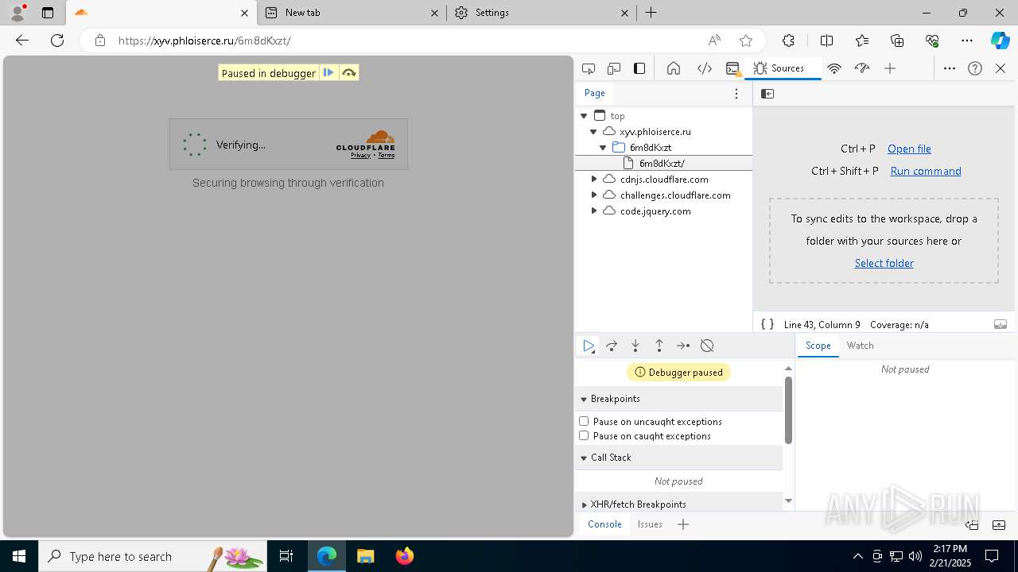Image resolution: width=1018 pixels, height=572 pixels.
Task: Launch Firefox from taskbar
Action: (x=405, y=556)
